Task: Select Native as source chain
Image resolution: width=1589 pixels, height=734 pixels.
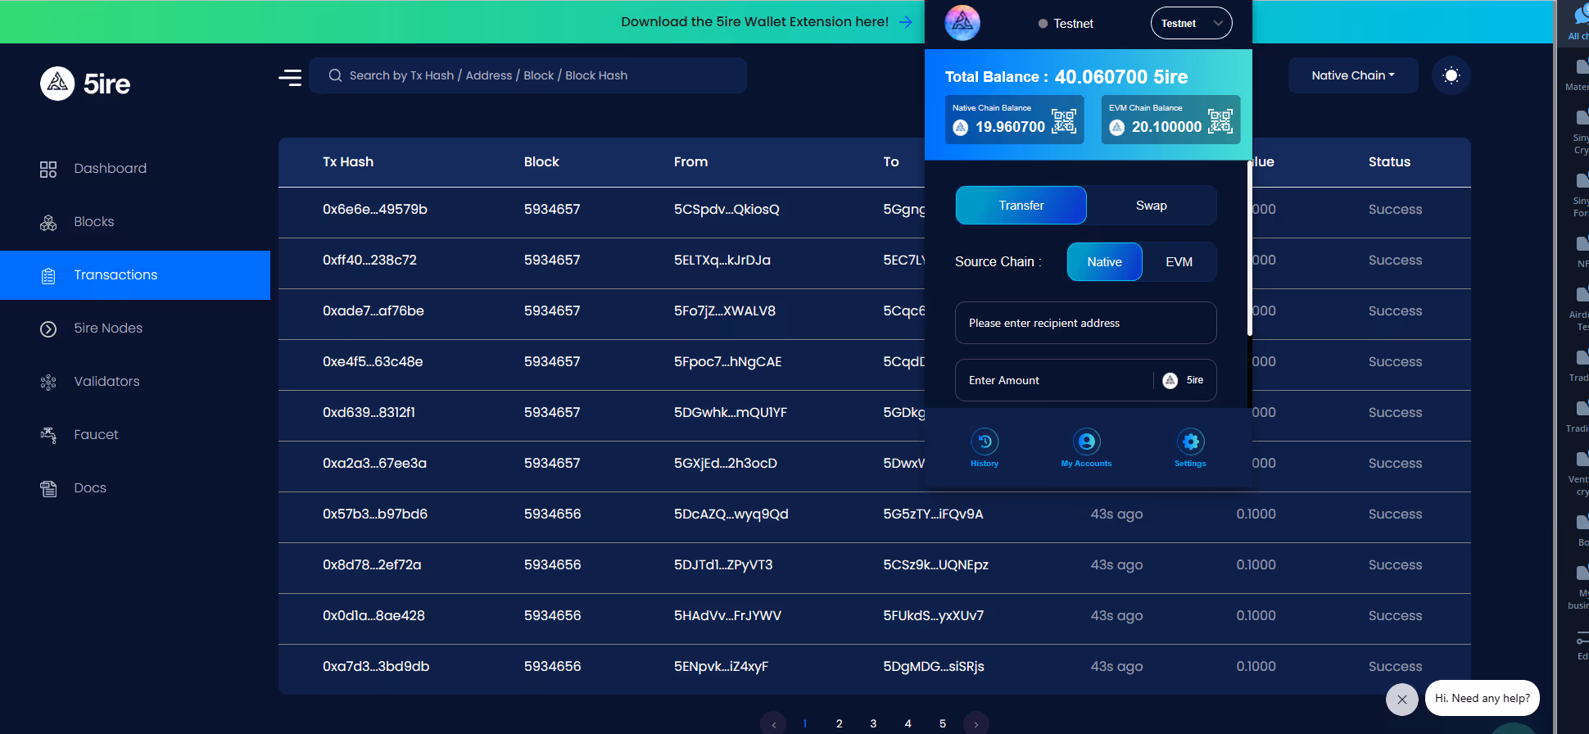Action: click(x=1104, y=262)
